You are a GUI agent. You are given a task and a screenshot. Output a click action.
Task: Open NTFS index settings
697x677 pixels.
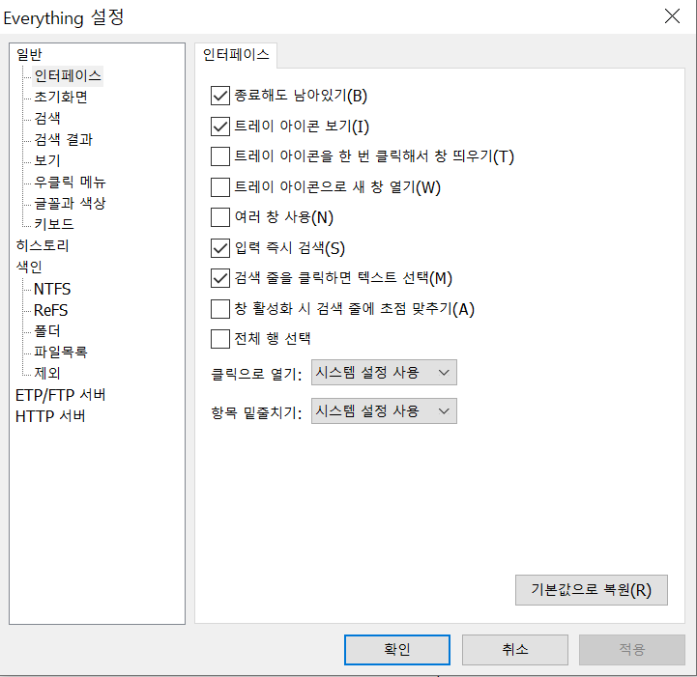coord(52,289)
